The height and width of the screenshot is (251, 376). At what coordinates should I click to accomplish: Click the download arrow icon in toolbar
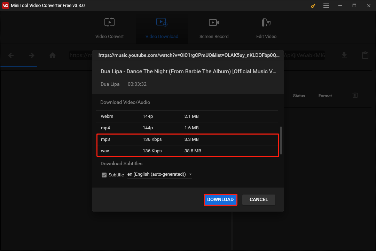[x=344, y=55]
